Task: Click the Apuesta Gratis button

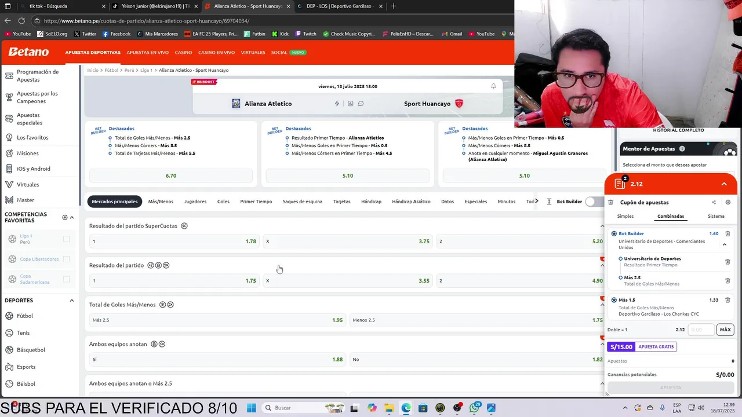Action: tap(642, 347)
